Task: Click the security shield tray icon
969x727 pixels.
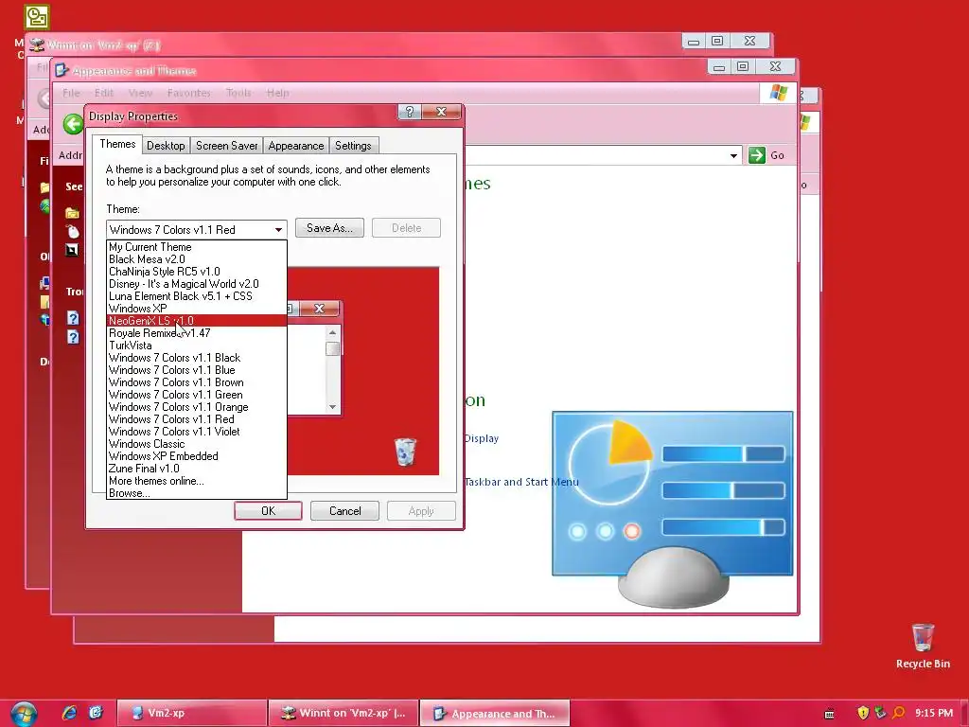Action: point(863,713)
